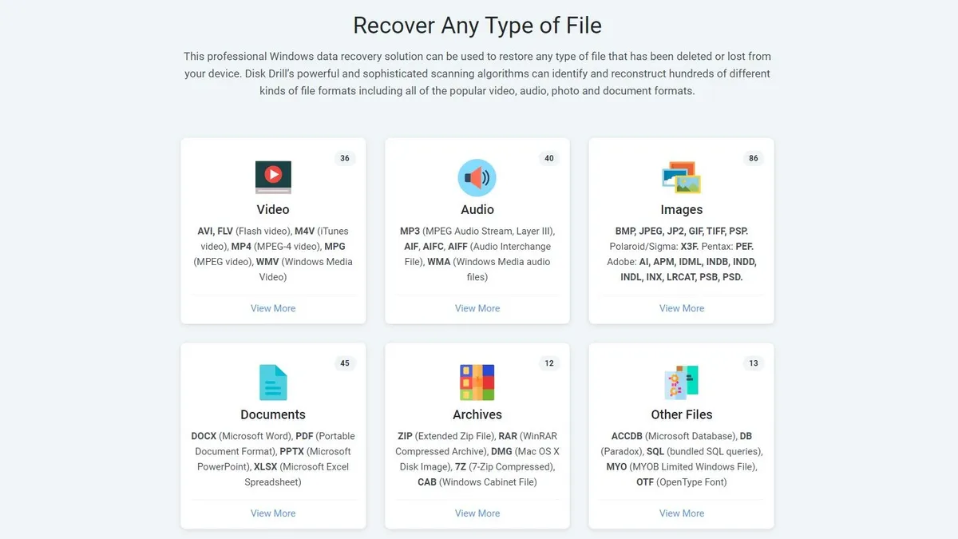Viewport: 958px width, 539px height.
Task: Click the MP3 MPEG Audio Stream text
Action: [x=477, y=232]
